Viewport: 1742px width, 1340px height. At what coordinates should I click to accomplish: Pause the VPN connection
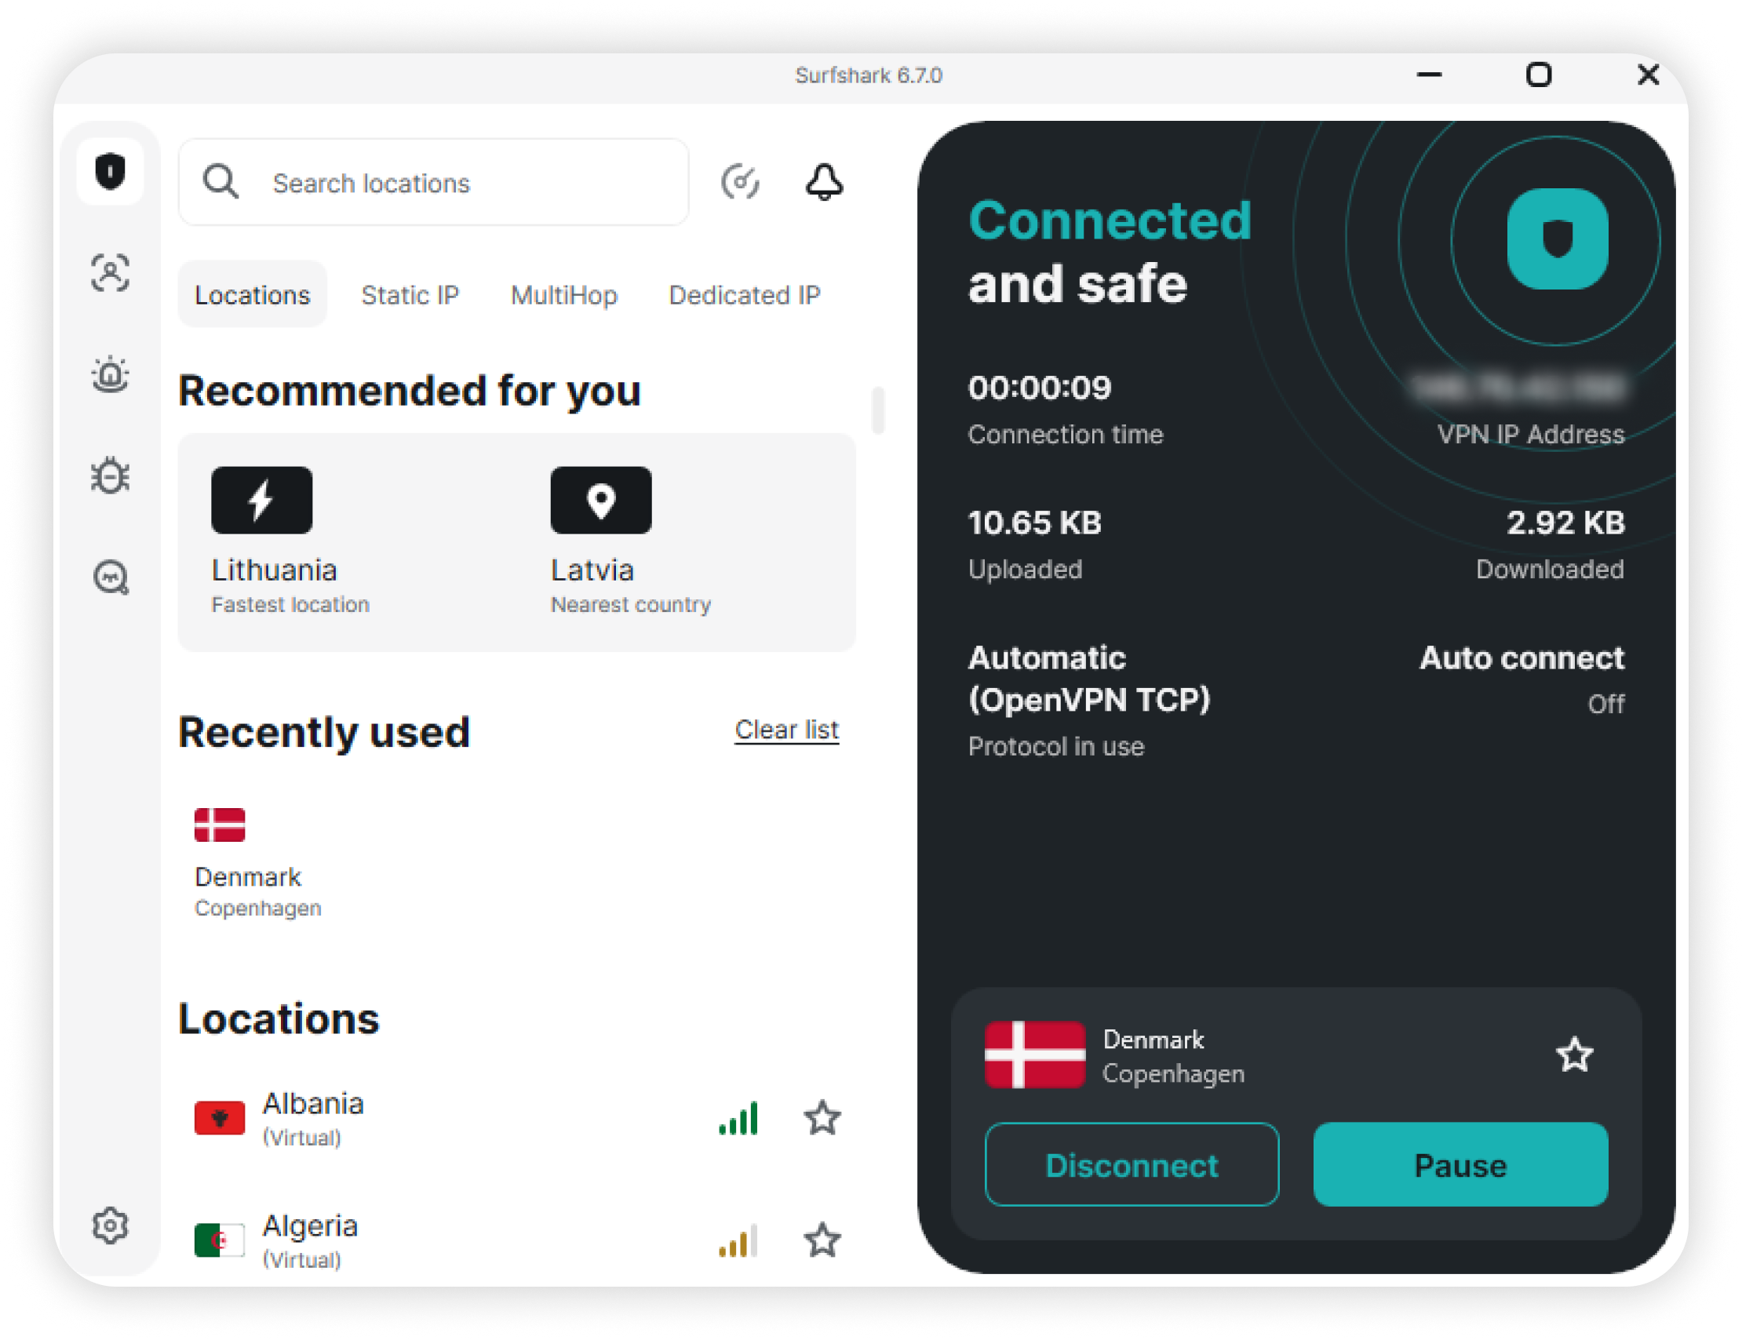(1460, 1164)
